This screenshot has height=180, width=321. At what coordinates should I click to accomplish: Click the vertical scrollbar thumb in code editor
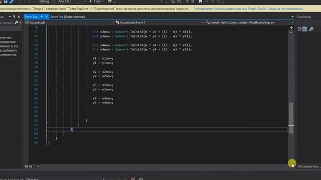[x=291, y=118]
